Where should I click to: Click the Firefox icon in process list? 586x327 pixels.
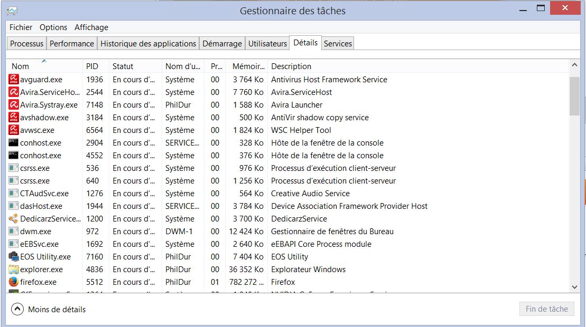coord(14,282)
